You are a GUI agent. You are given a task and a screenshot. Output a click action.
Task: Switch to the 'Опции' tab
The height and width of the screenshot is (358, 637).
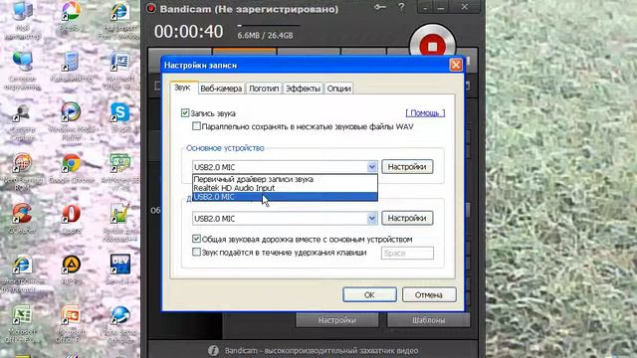338,89
